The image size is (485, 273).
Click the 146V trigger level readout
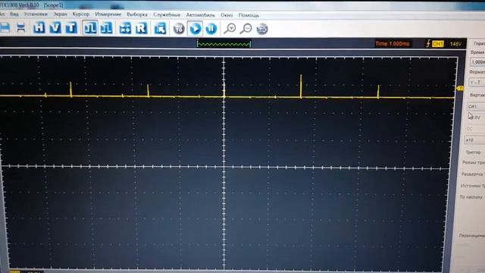[x=455, y=44]
